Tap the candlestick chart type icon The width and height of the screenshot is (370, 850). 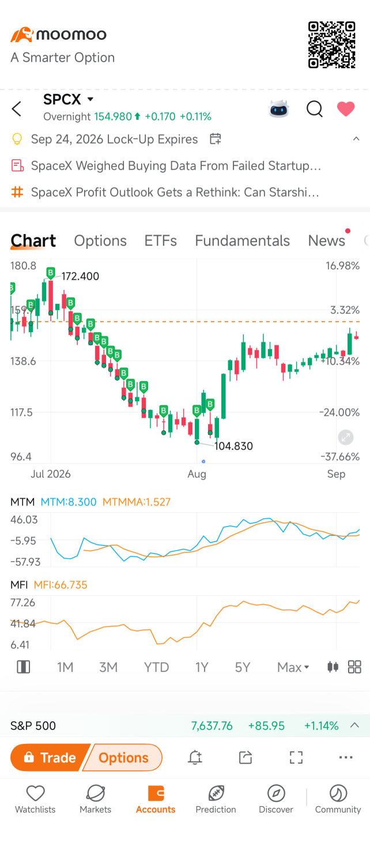pos(333,667)
